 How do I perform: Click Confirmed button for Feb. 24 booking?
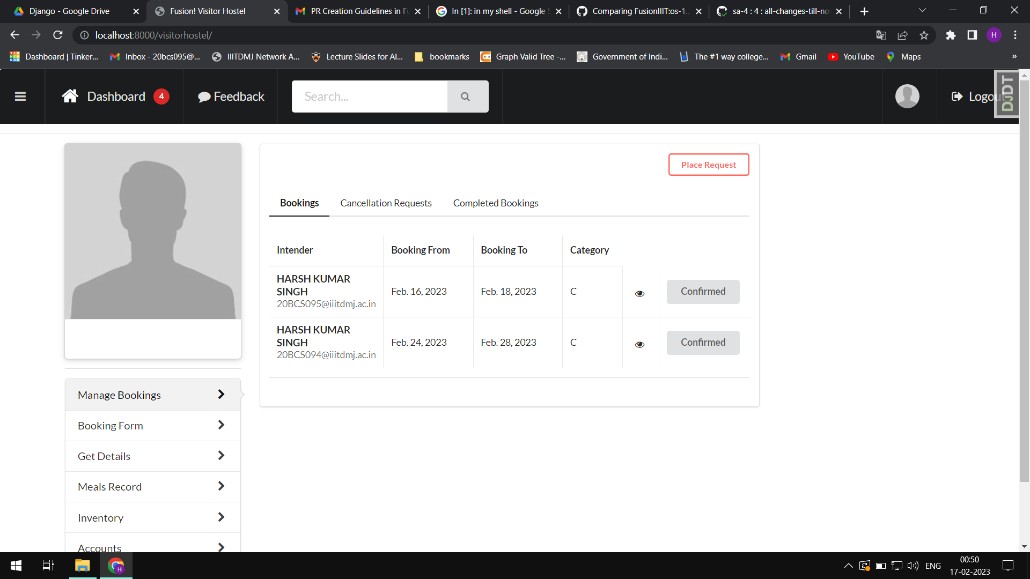(x=703, y=343)
